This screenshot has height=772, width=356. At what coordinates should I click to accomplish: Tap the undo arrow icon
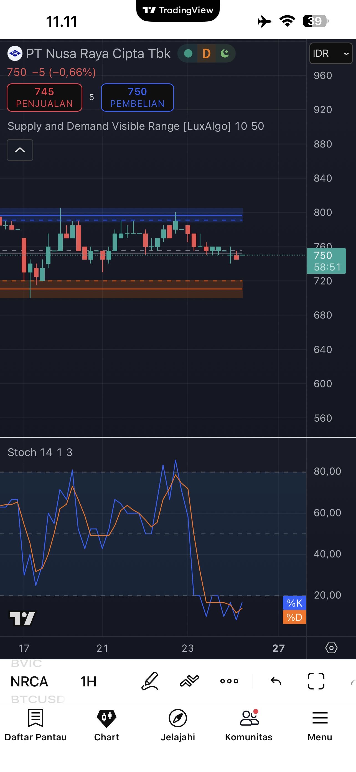tap(276, 681)
